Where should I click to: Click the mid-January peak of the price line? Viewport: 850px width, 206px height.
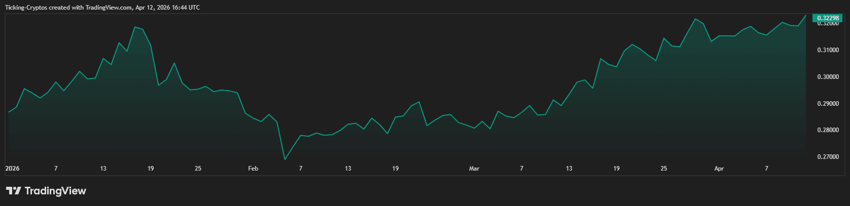tap(135, 27)
